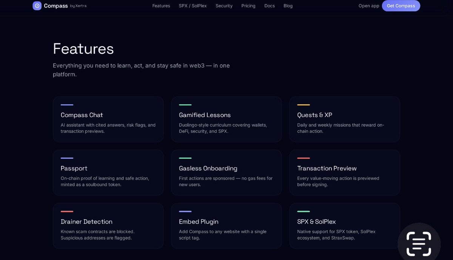
Task: Click 'First actions are sponsored' description
Action: pyautogui.click(x=226, y=181)
